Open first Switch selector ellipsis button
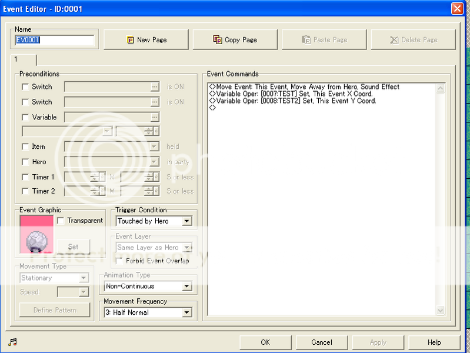Screen dimensions: 470x353 155,86
